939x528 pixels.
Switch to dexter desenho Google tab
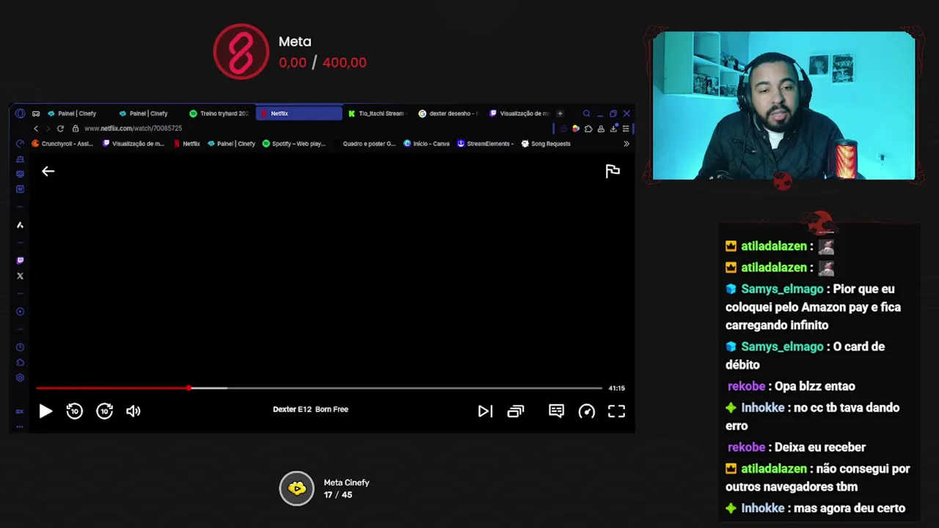447,114
